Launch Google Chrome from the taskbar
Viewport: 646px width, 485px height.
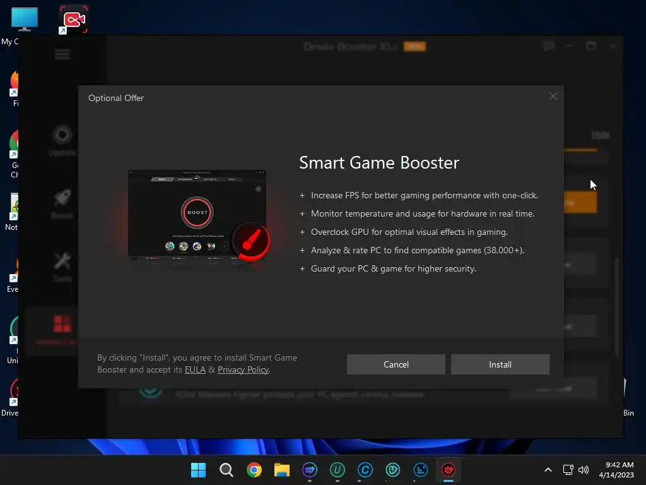pyautogui.click(x=254, y=470)
